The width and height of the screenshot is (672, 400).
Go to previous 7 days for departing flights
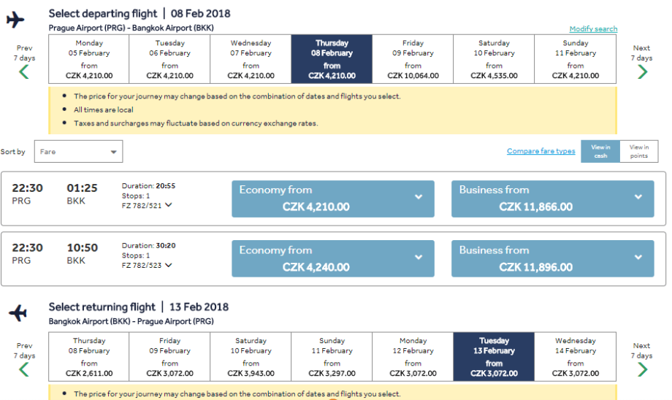point(24,71)
